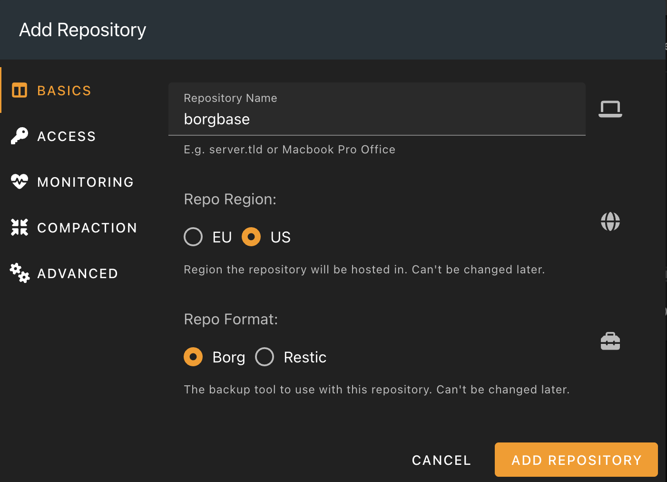
Task: Click Cancel to dismiss the dialog
Action: click(441, 460)
